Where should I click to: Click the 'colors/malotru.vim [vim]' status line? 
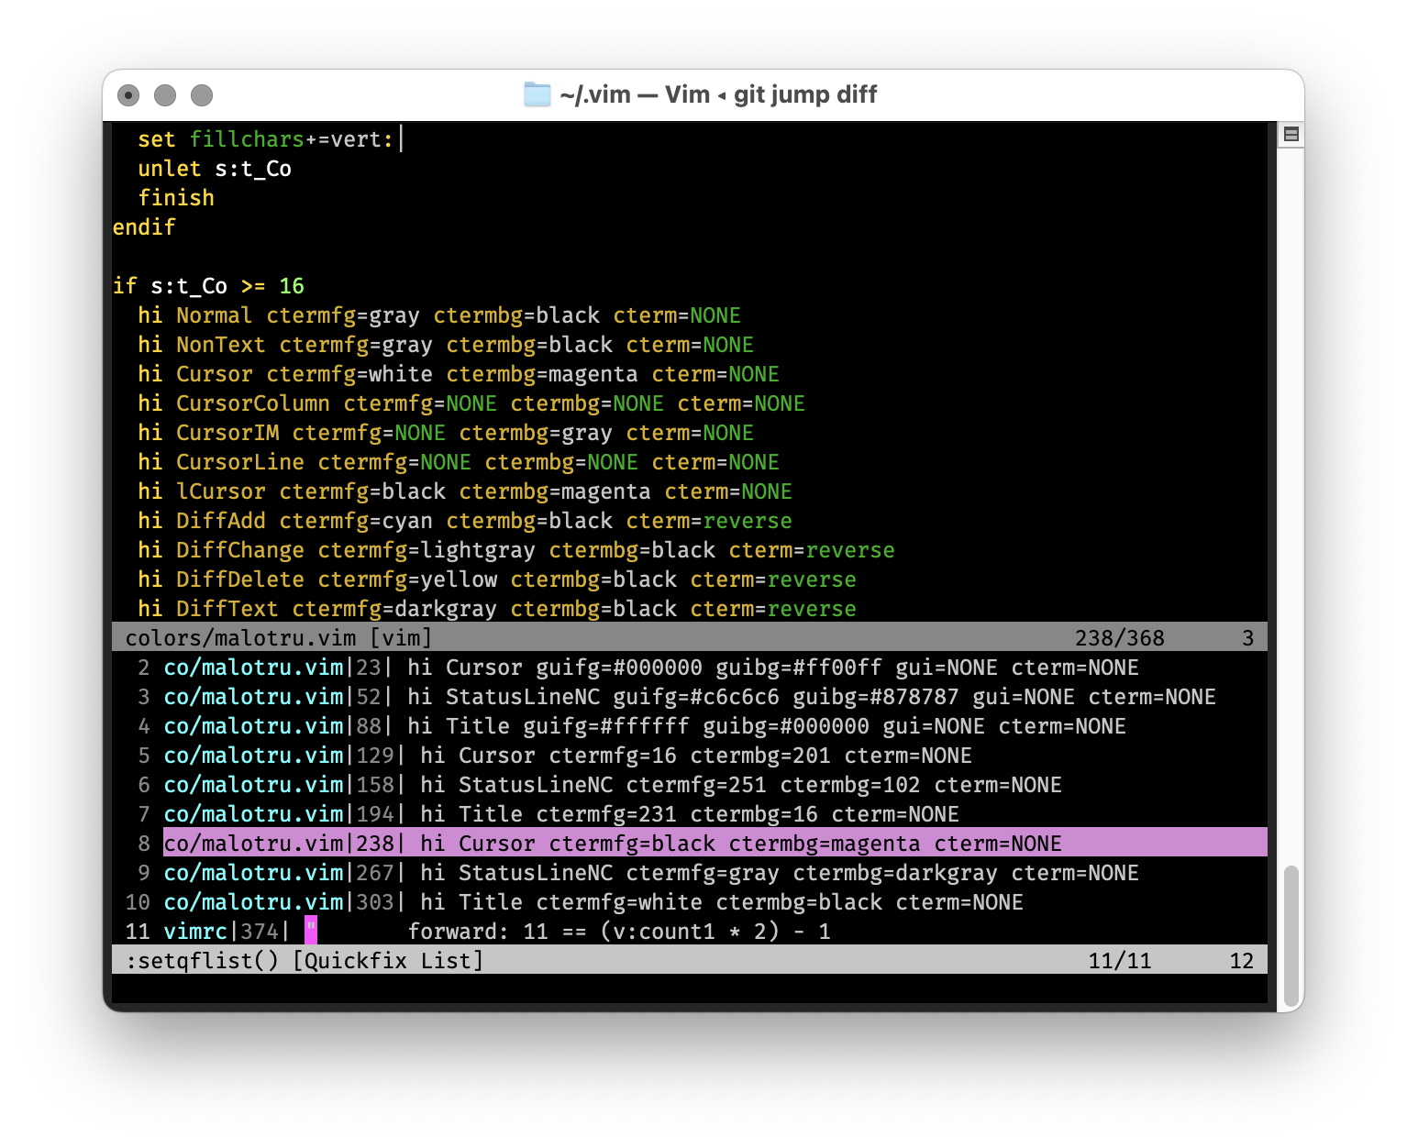pos(689,637)
